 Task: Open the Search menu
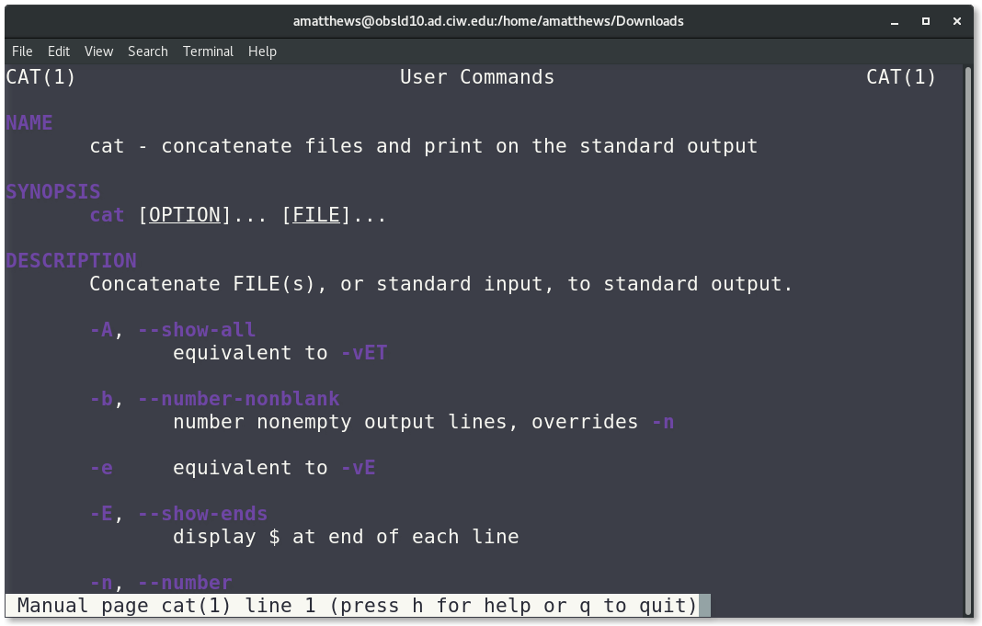point(148,51)
